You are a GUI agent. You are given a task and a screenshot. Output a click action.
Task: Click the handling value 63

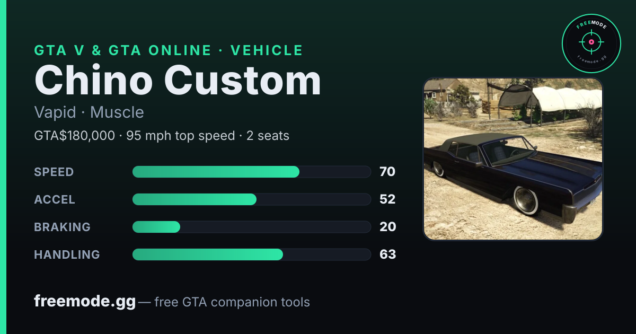tap(387, 254)
